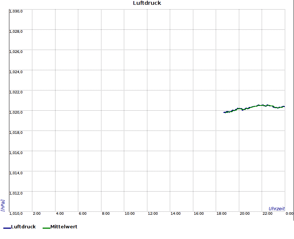The height and width of the screenshot is (239, 294).
Task: Click the 20:00 time tick label
Action: point(245,214)
